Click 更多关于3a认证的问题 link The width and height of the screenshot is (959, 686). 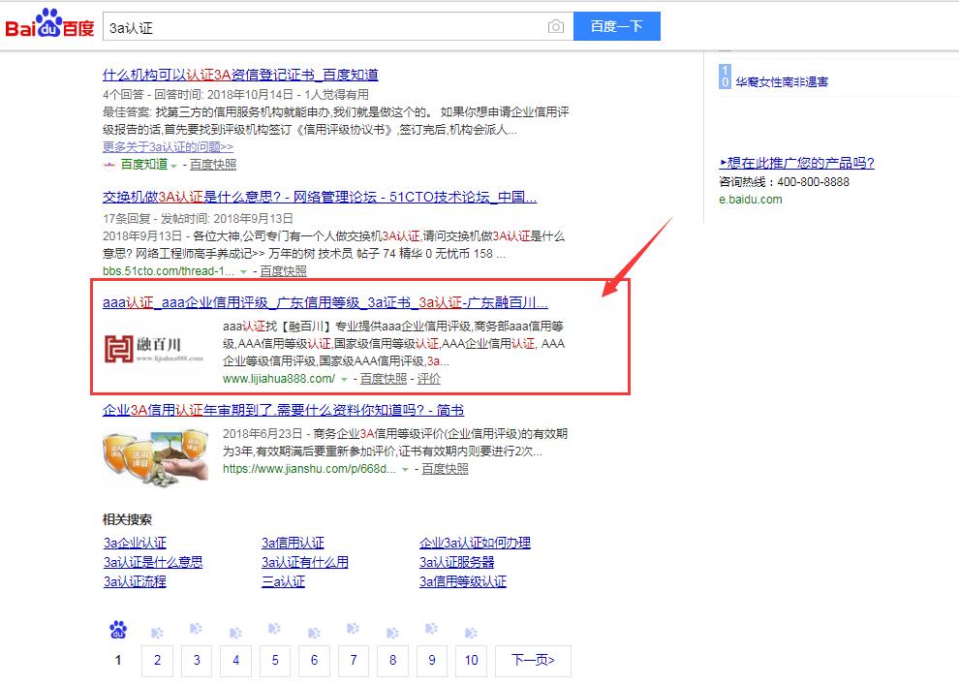click(168, 146)
